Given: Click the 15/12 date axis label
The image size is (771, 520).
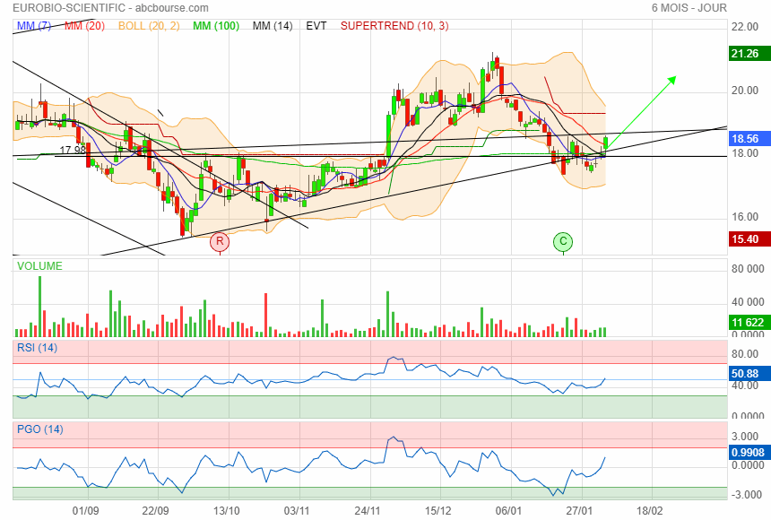Looking at the screenshot, I should point(437,511).
